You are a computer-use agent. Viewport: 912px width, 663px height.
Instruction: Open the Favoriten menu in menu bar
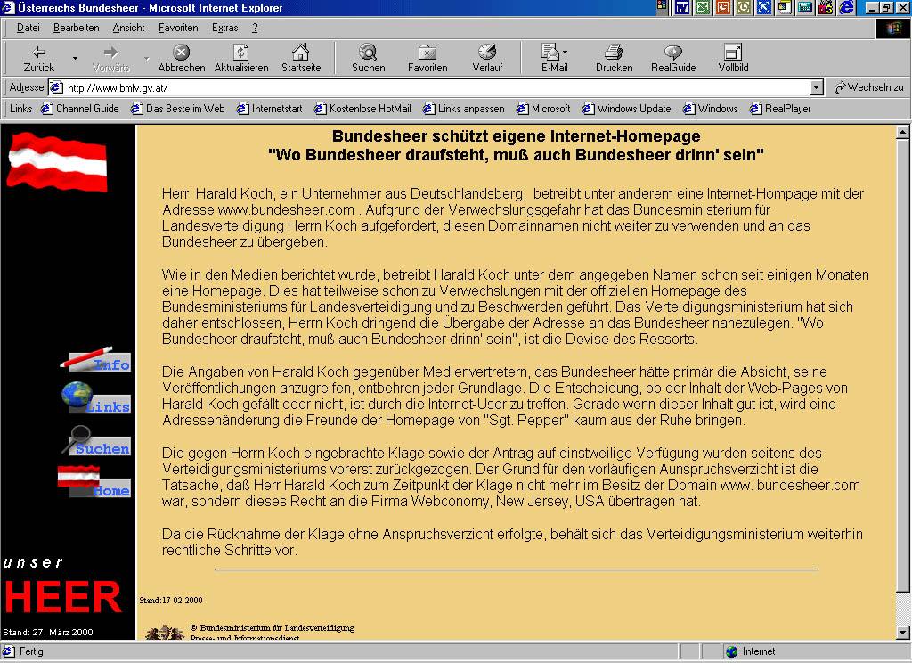[x=178, y=28]
